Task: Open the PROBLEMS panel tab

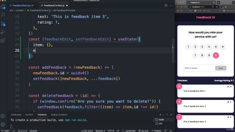Action: point(16,115)
